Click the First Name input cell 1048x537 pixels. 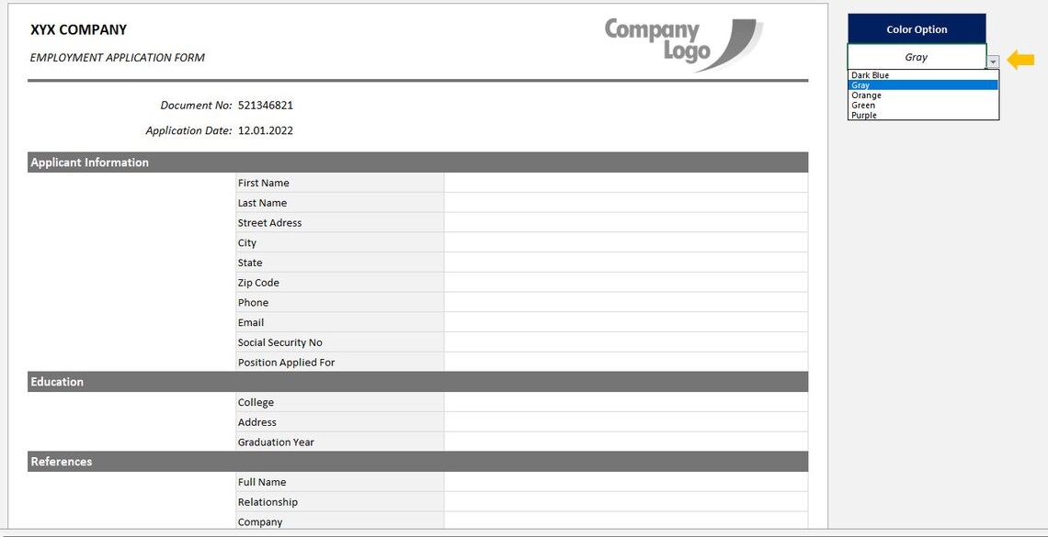coord(625,183)
